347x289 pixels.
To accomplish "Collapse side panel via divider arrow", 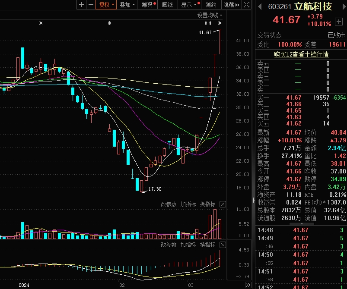I will click(253, 201).
